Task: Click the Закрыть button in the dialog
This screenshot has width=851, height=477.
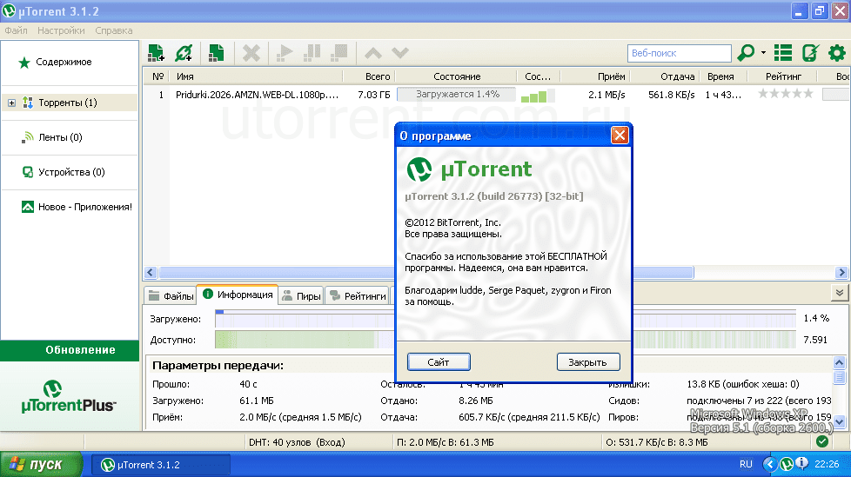Action: [x=587, y=362]
